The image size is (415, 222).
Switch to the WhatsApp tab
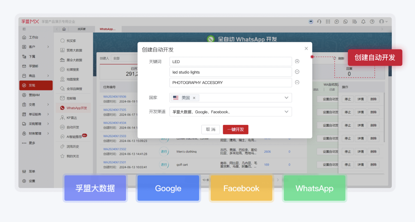coord(108,29)
